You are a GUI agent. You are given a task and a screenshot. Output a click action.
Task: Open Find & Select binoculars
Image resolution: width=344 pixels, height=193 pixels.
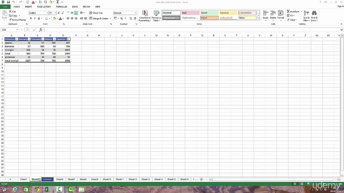pyautogui.click(x=314, y=16)
